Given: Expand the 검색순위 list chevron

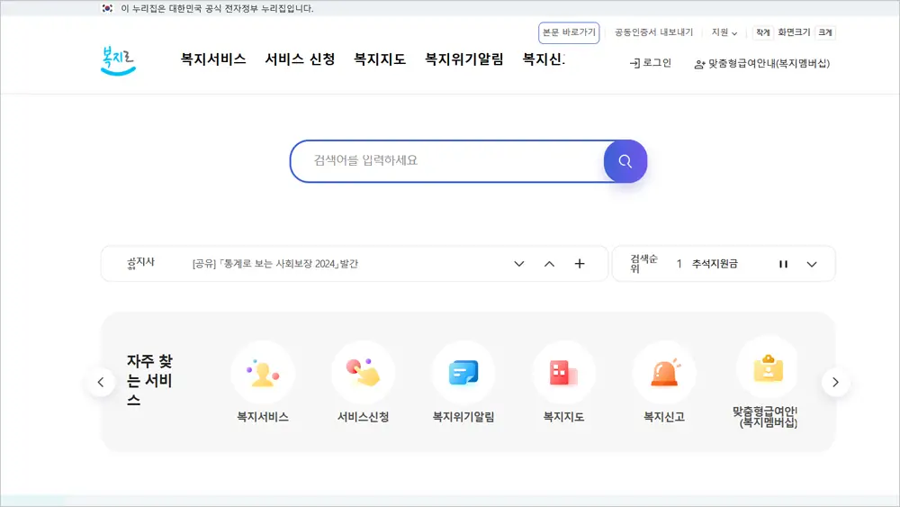Looking at the screenshot, I should tap(812, 264).
